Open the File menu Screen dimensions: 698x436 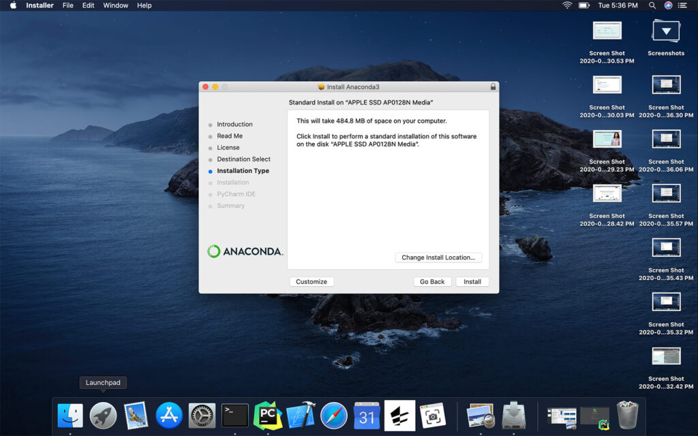pos(67,5)
